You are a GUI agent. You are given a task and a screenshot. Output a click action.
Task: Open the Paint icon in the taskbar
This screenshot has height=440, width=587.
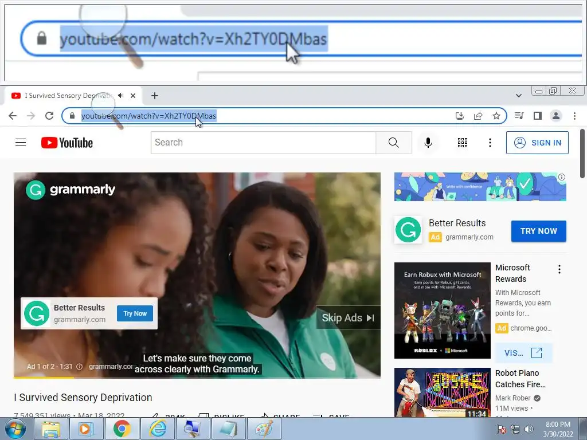pos(264,429)
